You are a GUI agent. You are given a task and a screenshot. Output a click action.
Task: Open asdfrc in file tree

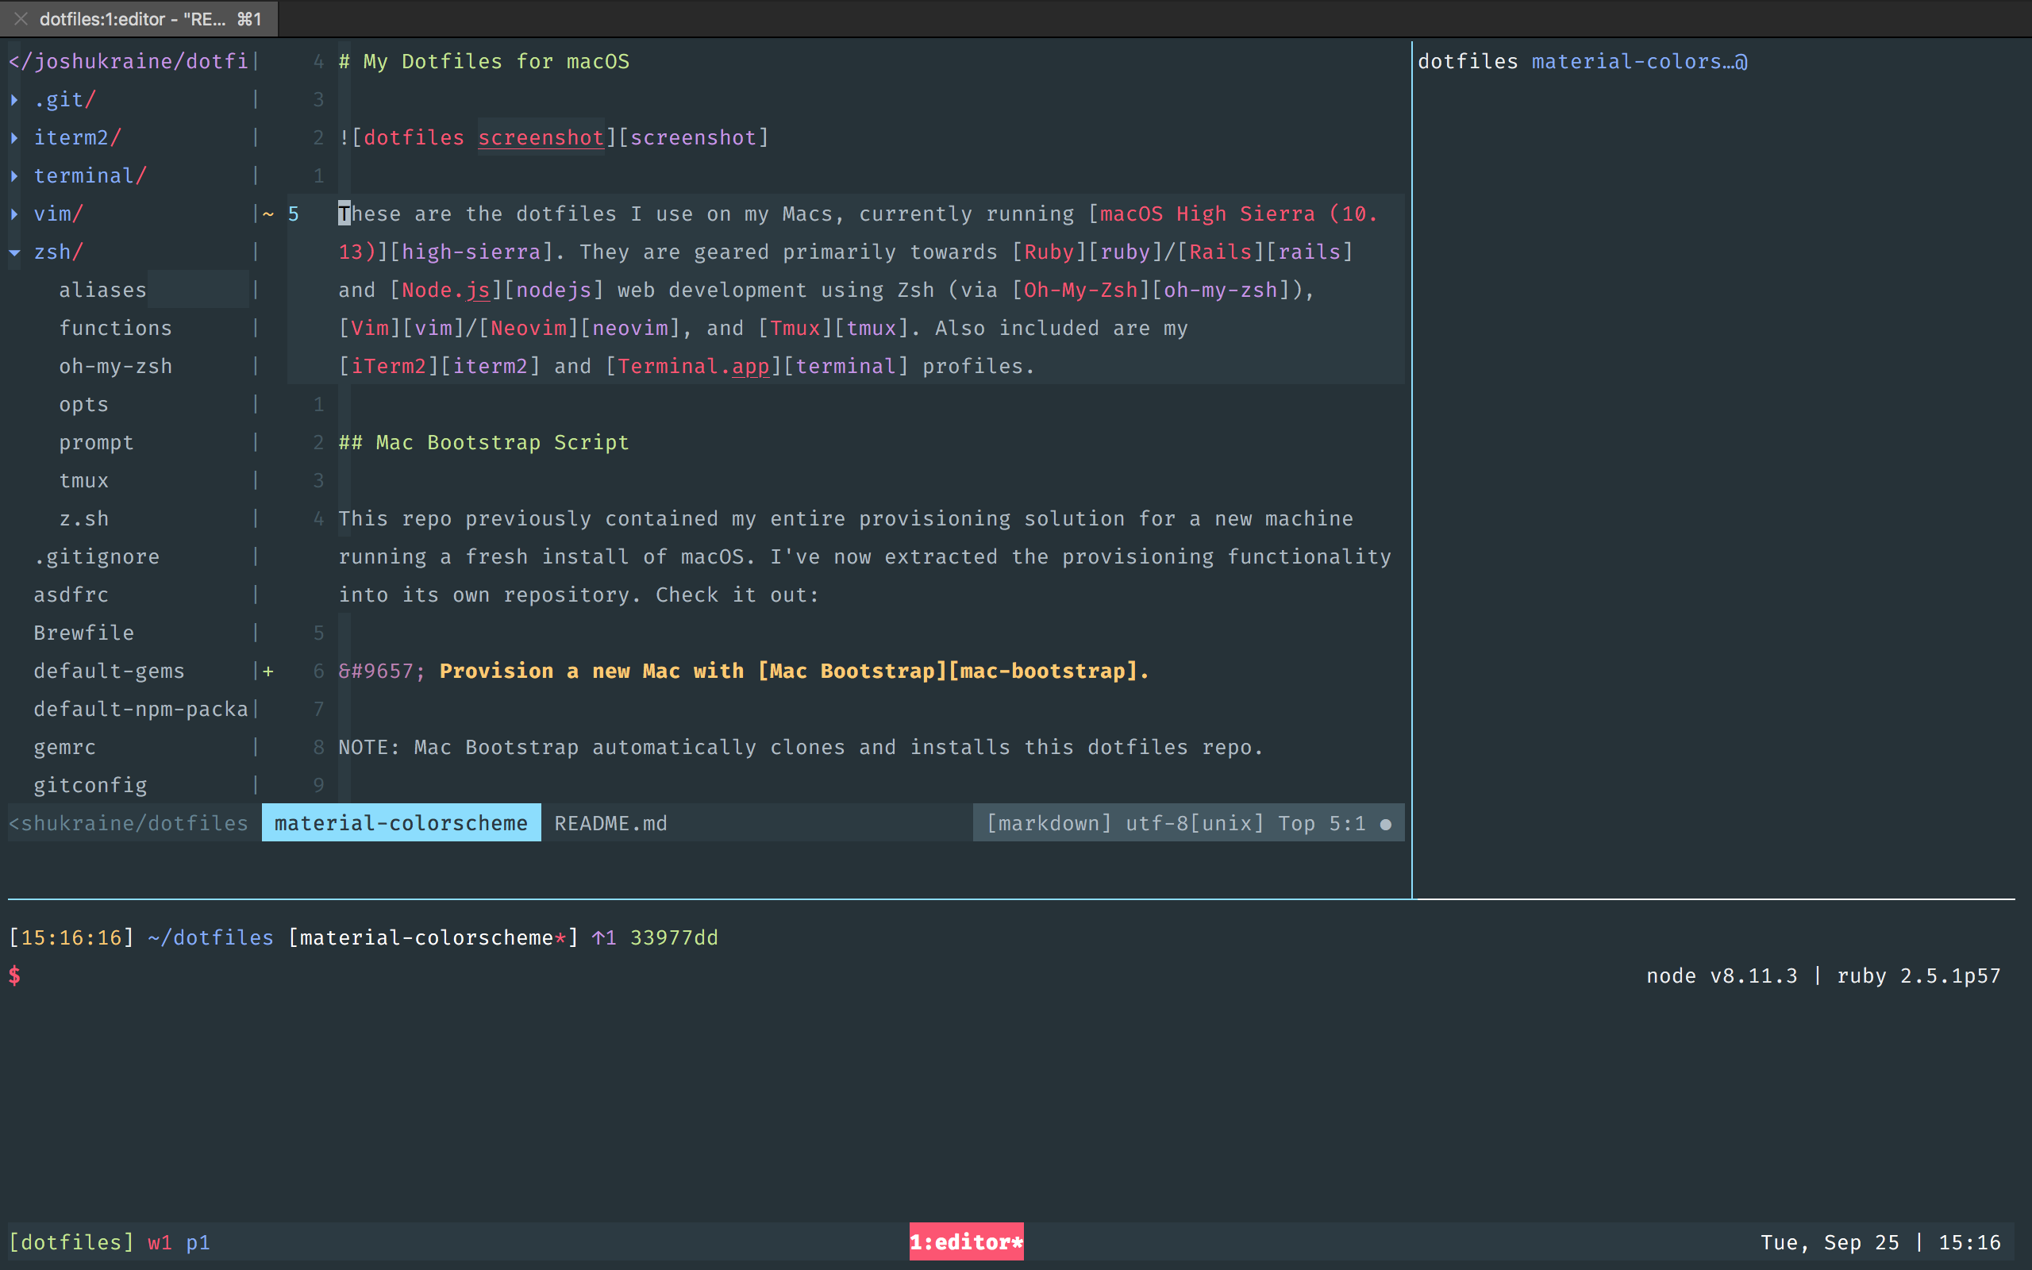(x=71, y=595)
